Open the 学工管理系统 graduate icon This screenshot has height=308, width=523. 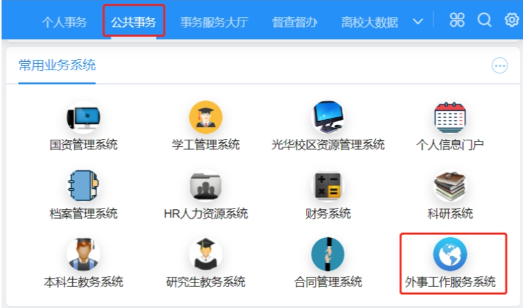(206, 118)
